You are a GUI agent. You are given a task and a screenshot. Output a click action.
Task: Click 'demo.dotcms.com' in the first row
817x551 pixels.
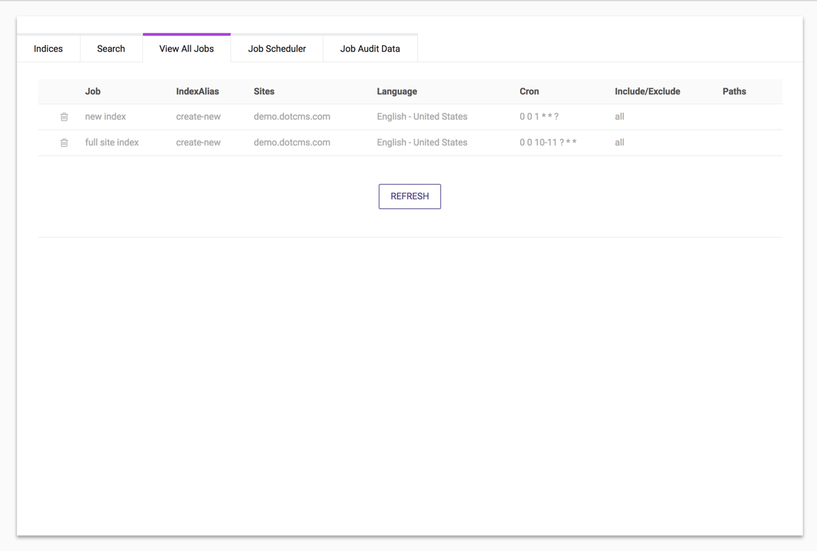pyautogui.click(x=292, y=117)
